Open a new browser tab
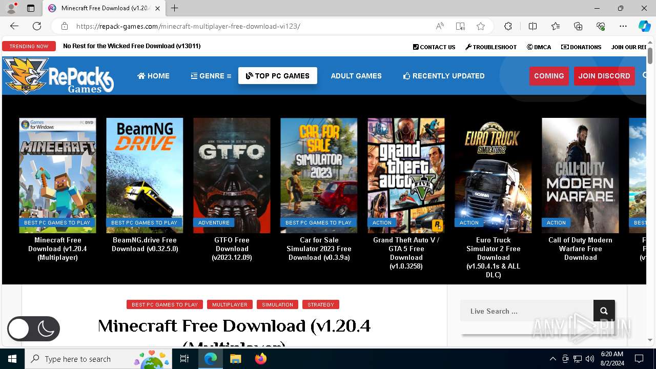This screenshot has width=656, height=369. [x=175, y=8]
